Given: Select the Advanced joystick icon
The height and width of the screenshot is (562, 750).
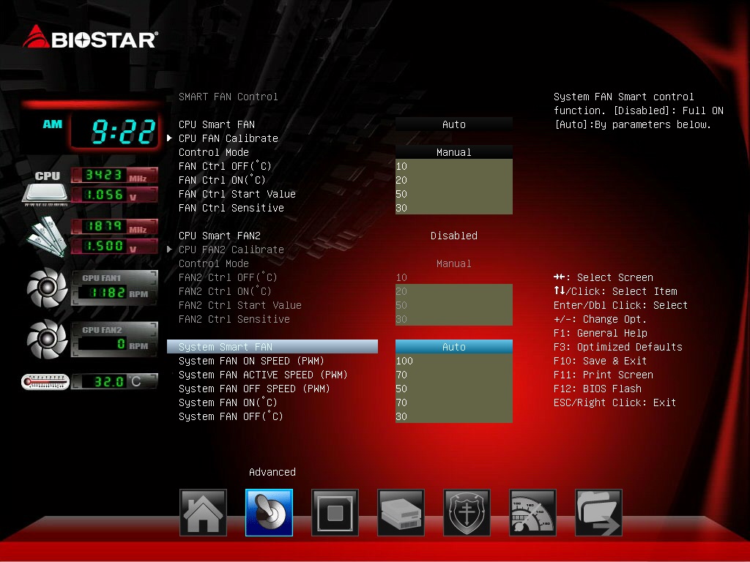Looking at the screenshot, I should (269, 513).
